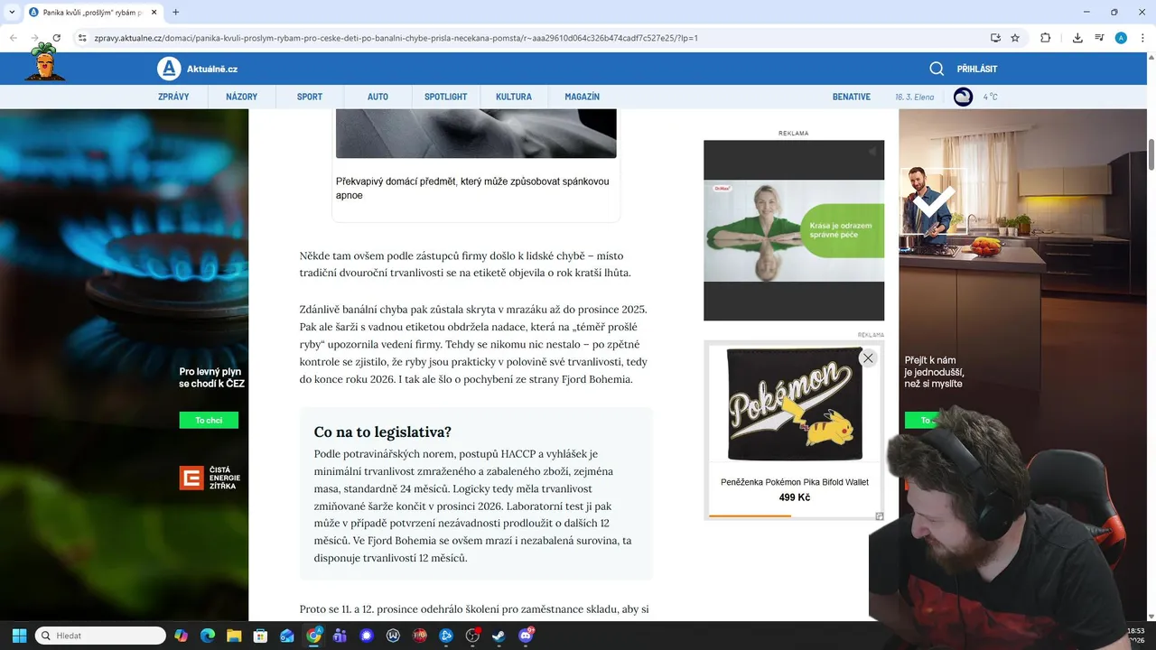Open Microsoft Edge from the taskbar
This screenshot has height=650, width=1156.
pyautogui.click(x=208, y=636)
